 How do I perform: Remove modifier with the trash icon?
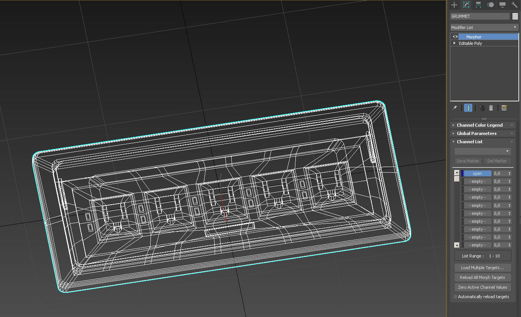click(491, 108)
